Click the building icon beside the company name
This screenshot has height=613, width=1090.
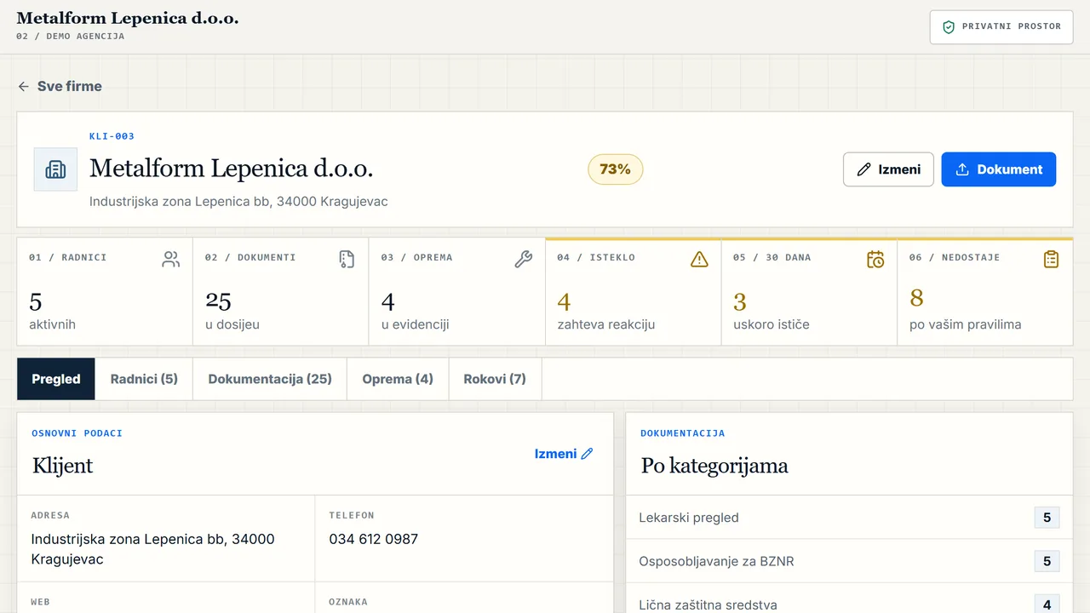tap(55, 169)
